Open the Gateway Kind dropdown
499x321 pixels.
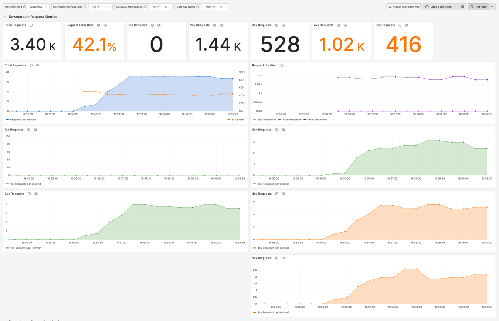(x=39, y=7)
